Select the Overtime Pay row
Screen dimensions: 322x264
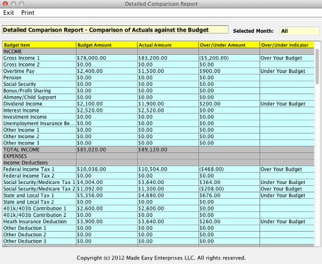tap(158, 71)
